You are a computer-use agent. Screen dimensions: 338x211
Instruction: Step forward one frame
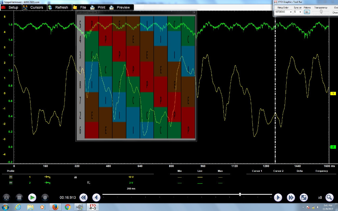278,197
